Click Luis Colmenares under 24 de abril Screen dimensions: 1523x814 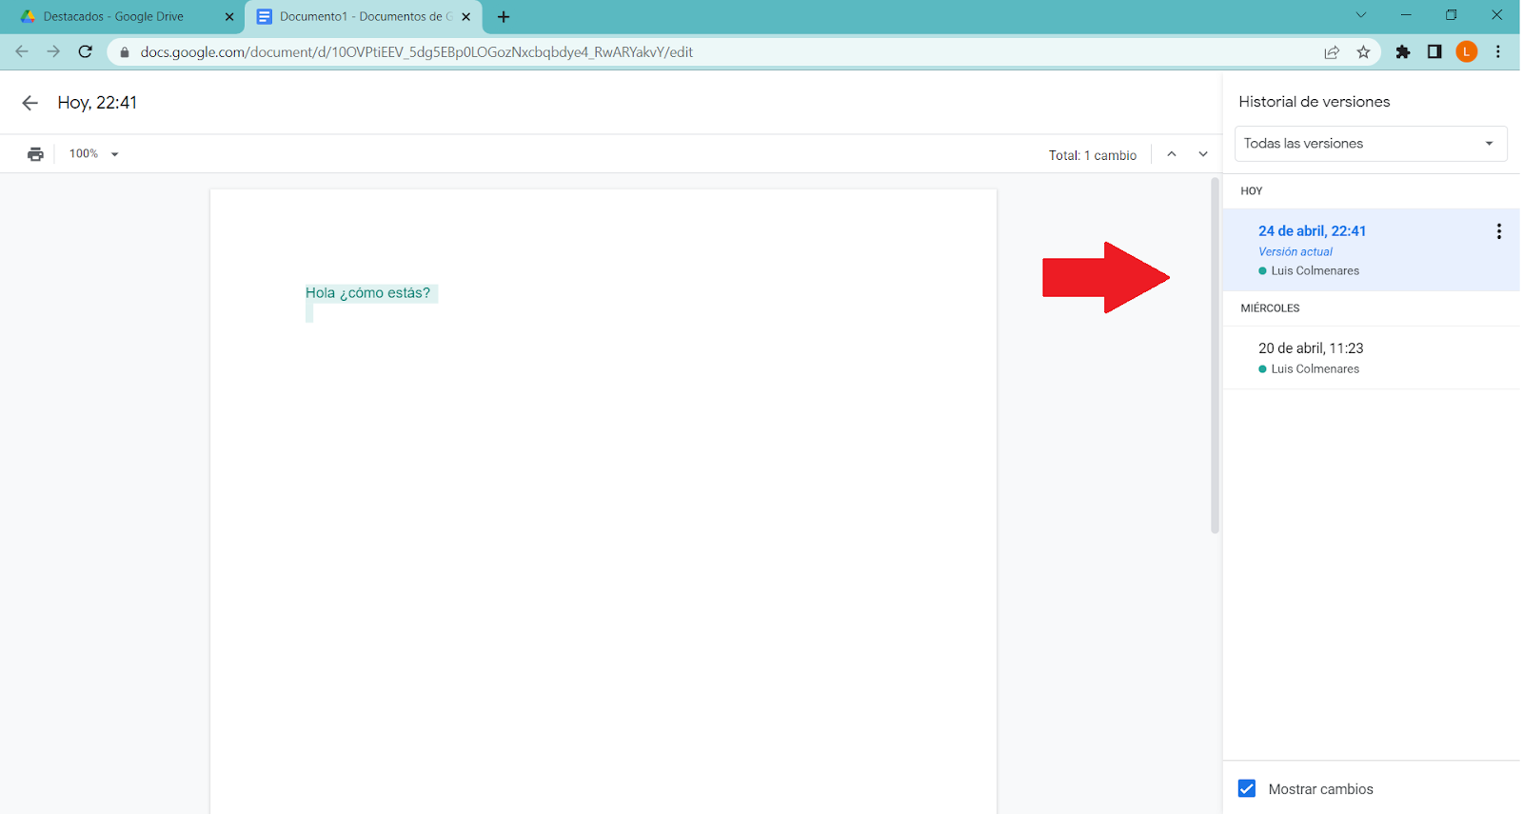[1315, 271]
